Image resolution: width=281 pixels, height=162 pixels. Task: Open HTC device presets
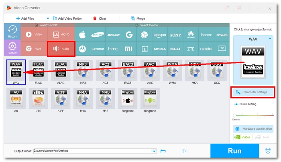point(113,49)
